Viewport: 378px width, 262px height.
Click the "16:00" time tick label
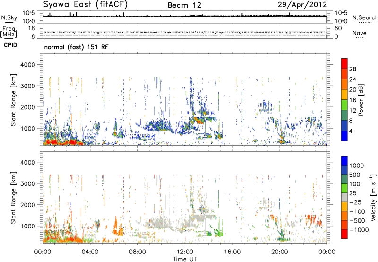pos(232,252)
